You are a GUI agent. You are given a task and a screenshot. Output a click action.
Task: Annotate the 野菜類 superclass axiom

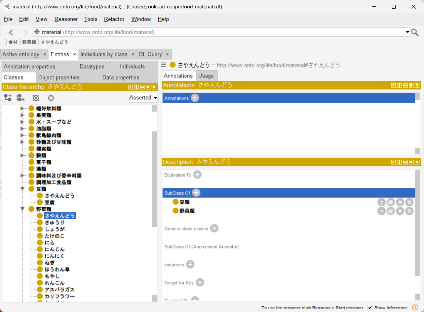click(390, 211)
